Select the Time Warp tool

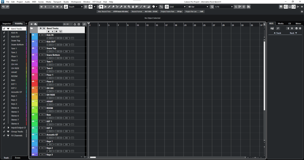pos(137,7)
